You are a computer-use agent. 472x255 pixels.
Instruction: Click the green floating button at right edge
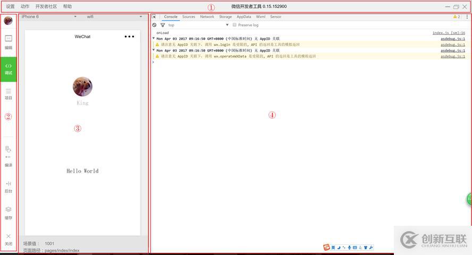coord(469,199)
